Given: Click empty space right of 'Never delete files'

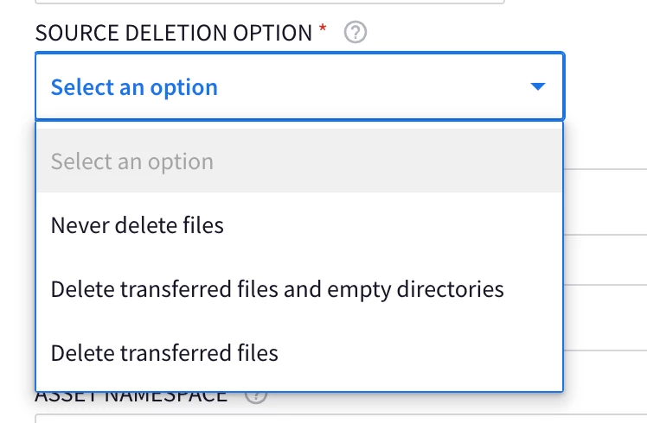Looking at the screenshot, I should (392, 225).
